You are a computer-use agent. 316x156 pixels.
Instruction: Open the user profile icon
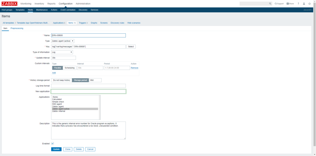pyautogui.click(x=304, y=4)
